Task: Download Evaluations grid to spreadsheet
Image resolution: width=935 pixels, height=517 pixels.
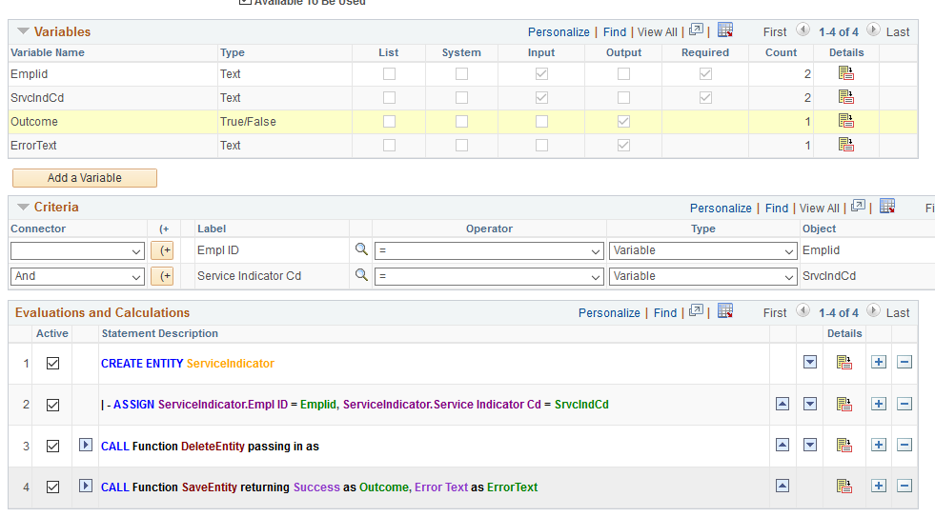Action: 725,311
